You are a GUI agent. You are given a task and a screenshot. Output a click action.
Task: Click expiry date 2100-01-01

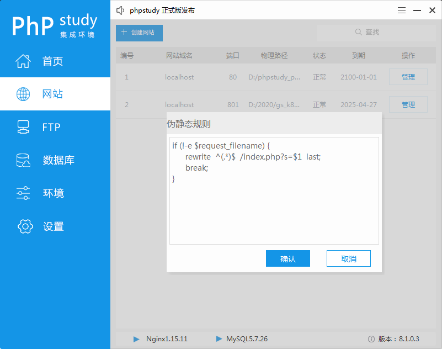coord(359,77)
